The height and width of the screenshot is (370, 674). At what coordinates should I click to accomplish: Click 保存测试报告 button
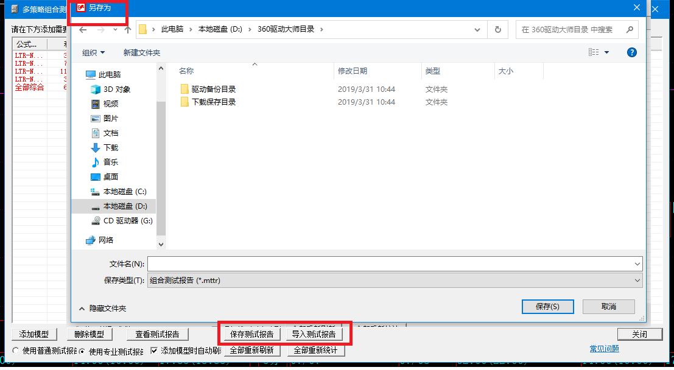(252, 334)
